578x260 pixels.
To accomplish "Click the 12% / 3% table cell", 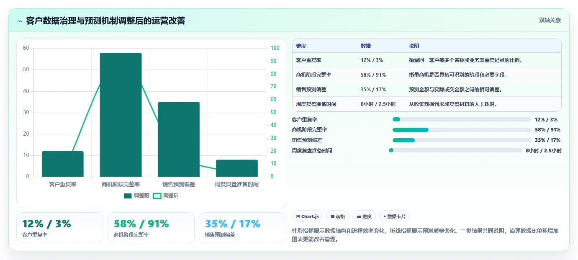I will (372, 60).
